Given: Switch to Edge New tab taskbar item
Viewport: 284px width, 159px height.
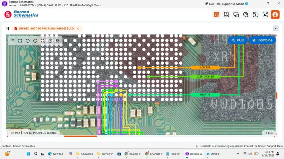Looking at the screenshot, I should point(57,154).
